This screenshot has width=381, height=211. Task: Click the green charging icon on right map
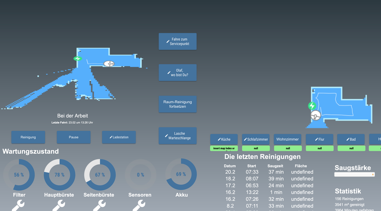click(312, 106)
